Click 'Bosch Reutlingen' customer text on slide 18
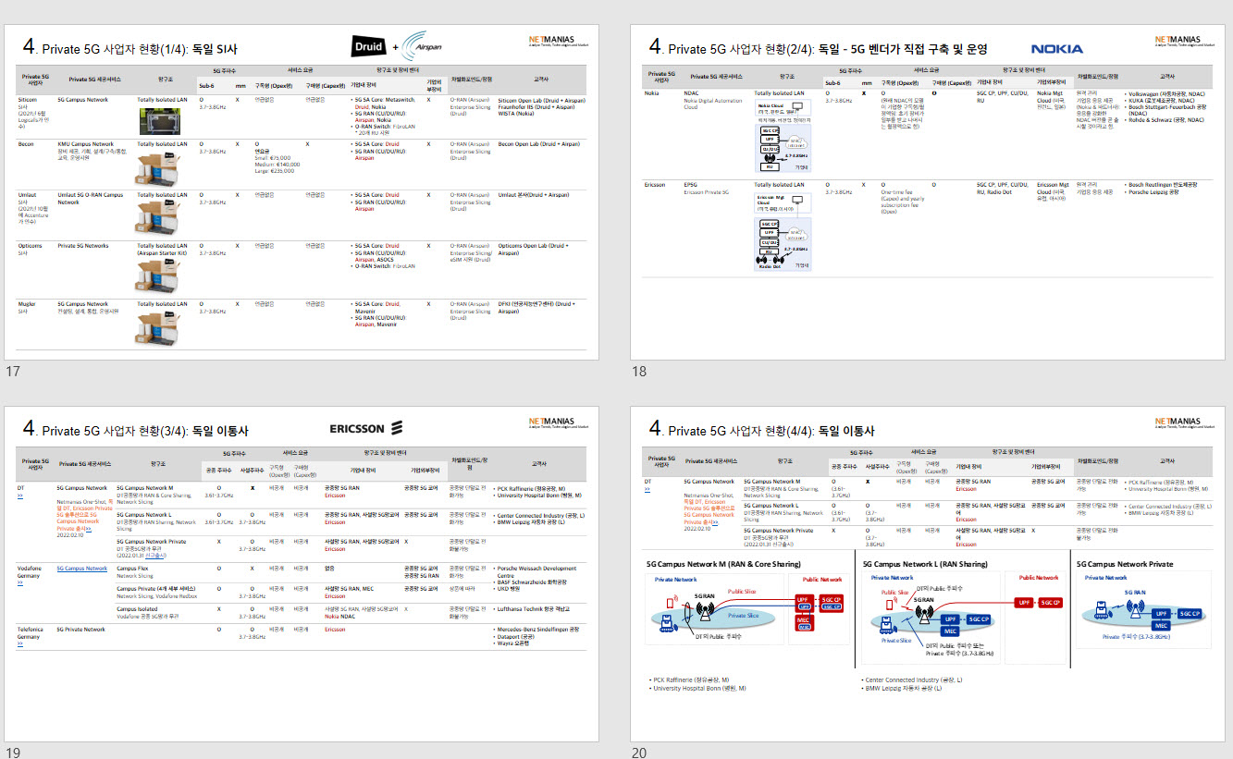 (1164, 185)
